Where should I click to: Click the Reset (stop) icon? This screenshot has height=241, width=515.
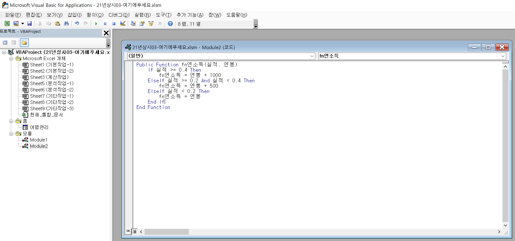point(114,23)
